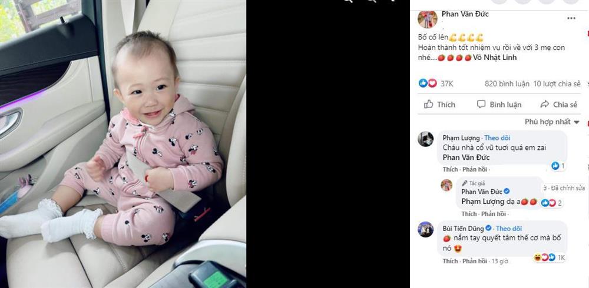Image resolution: width=589 pixels, height=288 pixels.
Task: Click the baby photo in the viewer
Action: pos(123,144)
